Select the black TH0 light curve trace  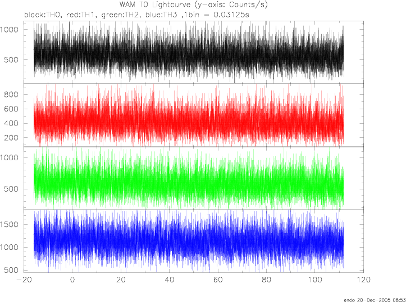tap(189, 53)
